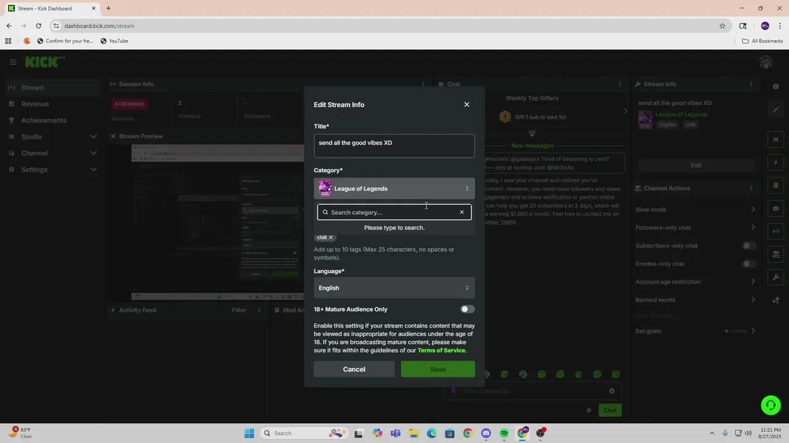This screenshot has width=789, height=443.
Task: Open Session Info panel options menu
Action: tap(423, 84)
